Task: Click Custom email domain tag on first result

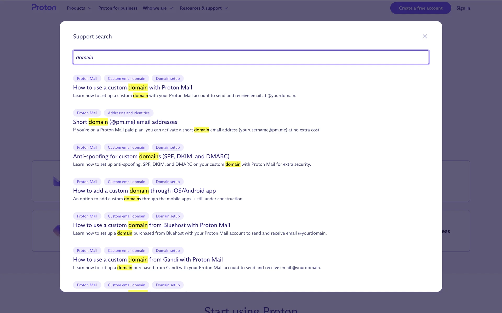Action: coord(126,79)
